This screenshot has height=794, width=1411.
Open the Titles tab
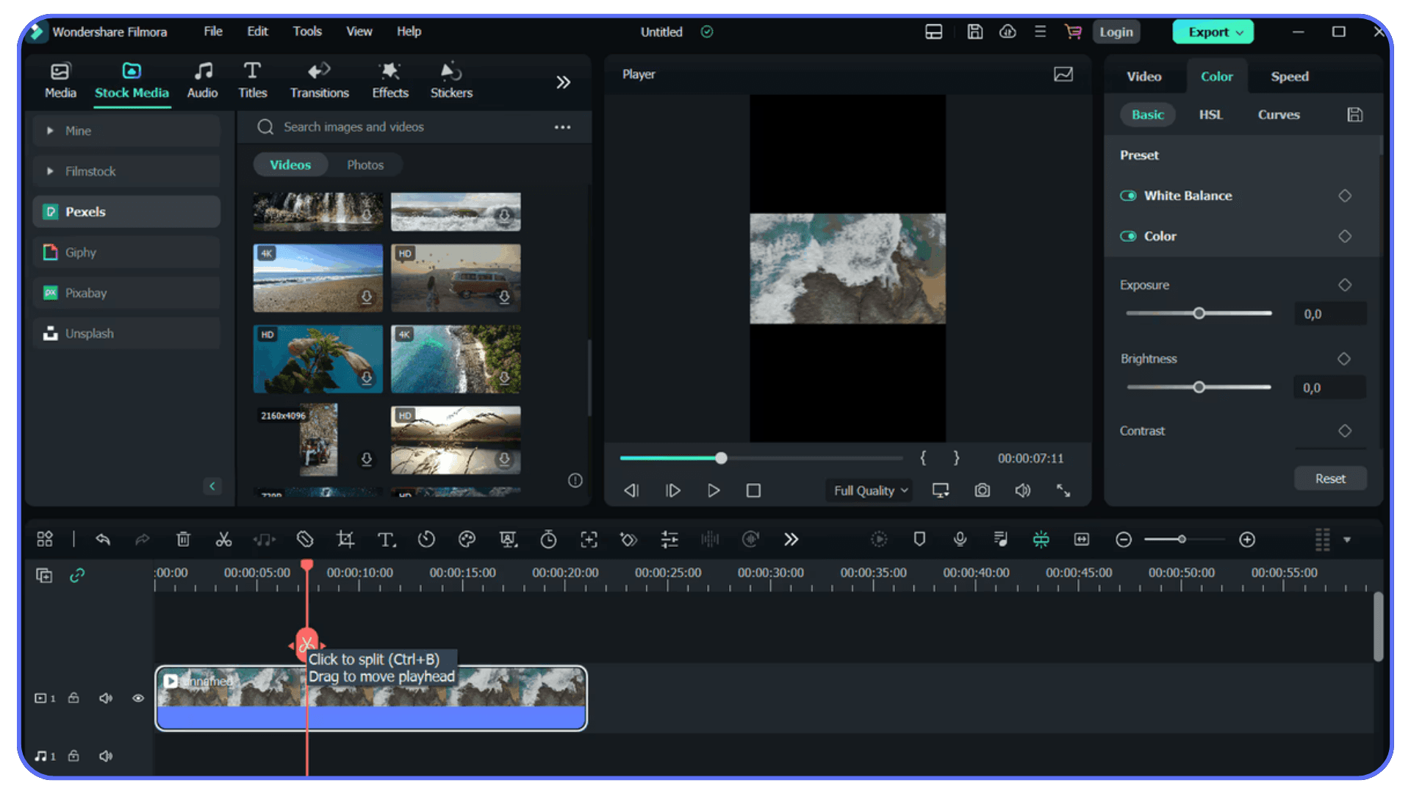[x=252, y=81]
